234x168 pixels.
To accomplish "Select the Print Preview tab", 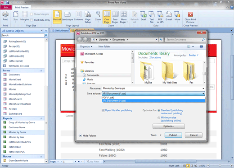I will (22, 7).
